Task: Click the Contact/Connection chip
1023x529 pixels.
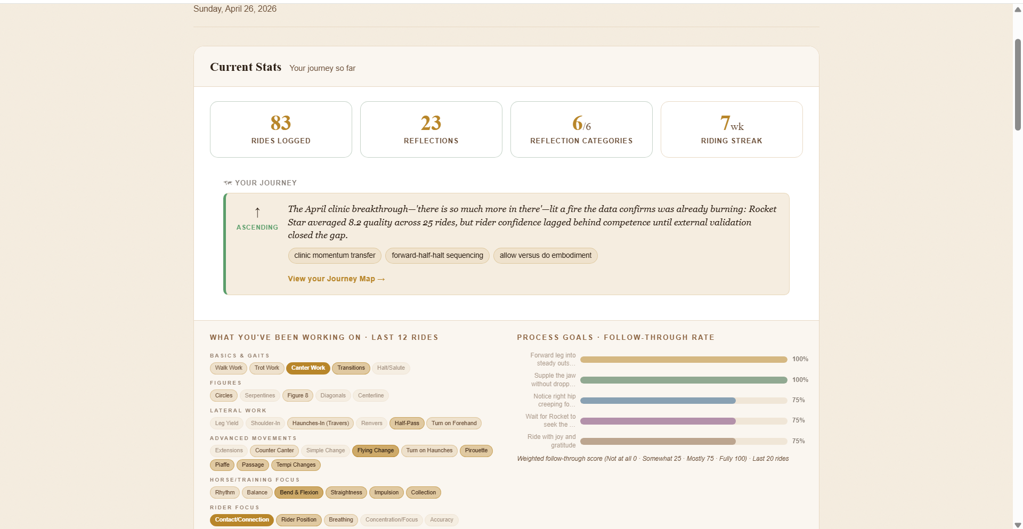Action: (242, 520)
